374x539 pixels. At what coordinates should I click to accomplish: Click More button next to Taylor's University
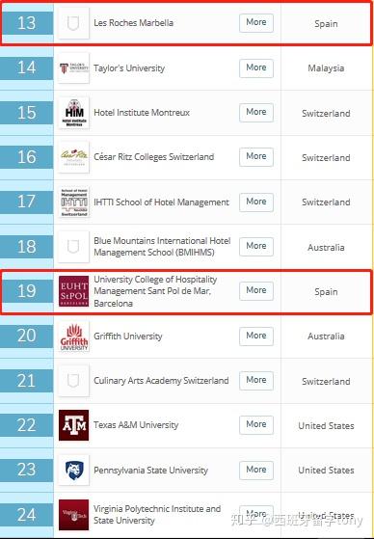pos(256,68)
